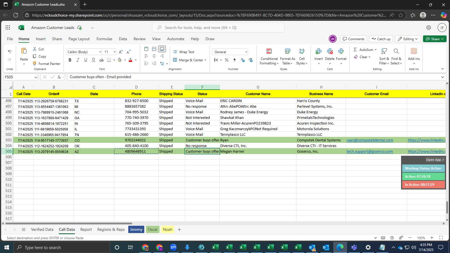Click the Undo arrow icon
450x253 pixels.
10,51
